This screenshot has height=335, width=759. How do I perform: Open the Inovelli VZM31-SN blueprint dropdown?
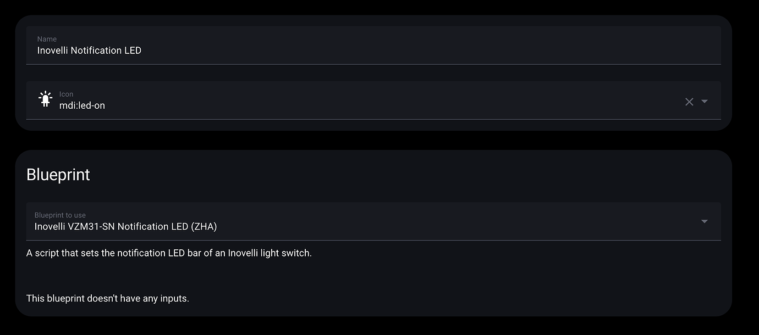click(x=705, y=221)
